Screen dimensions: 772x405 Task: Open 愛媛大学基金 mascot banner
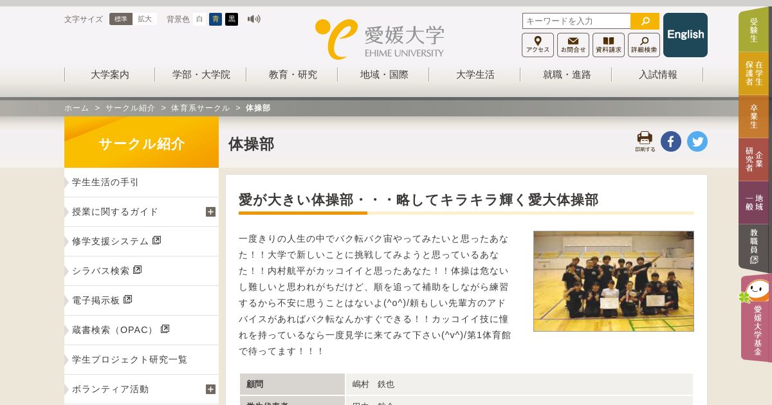coord(756,318)
